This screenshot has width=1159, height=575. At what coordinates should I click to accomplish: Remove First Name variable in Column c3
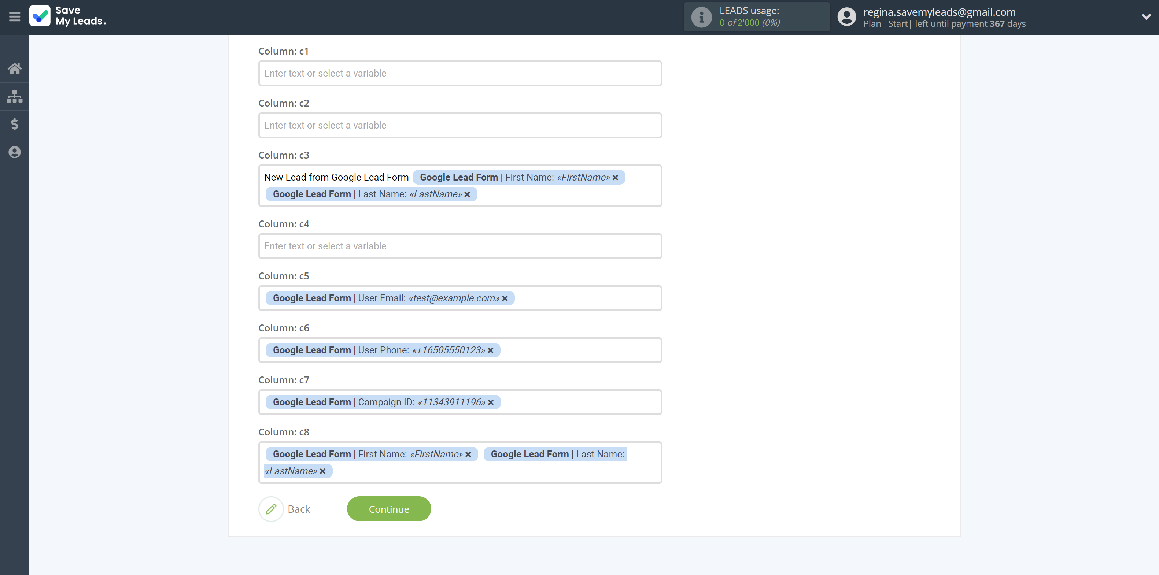pyautogui.click(x=615, y=178)
